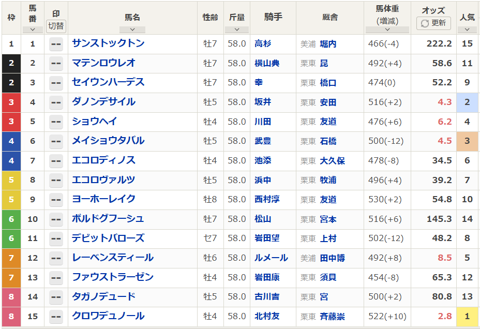The image size is (480, 329).
Task: Sort by 斤量 dropdown arrow
Action: pos(236,29)
